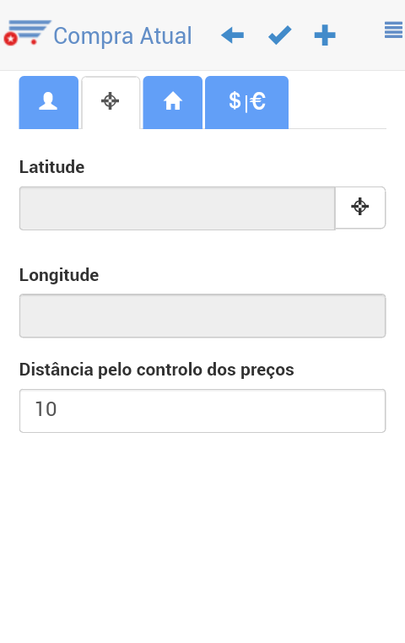This screenshot has width=405, height=643.
Task: Click empty header space beside plus icon
Action: (x=360, y=35)
